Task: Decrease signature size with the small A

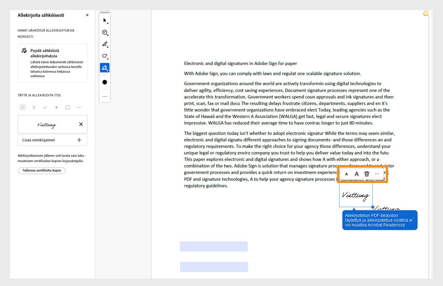Action: pyautogui.click(x=346, y=174)
